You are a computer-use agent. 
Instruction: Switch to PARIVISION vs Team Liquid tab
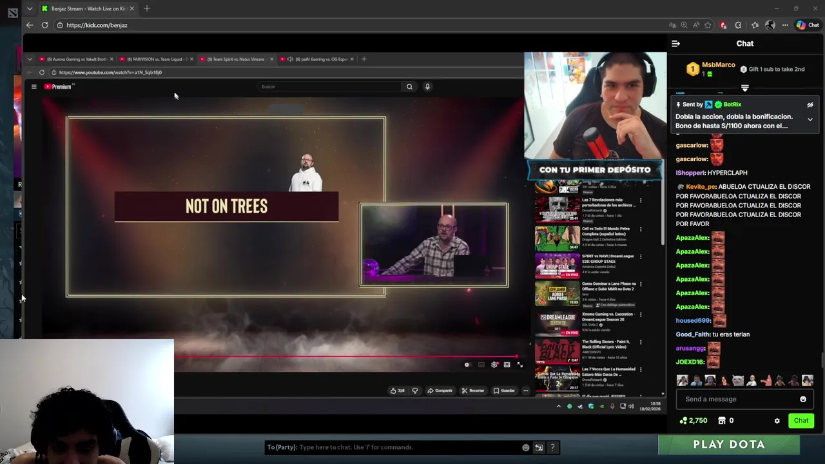pyautogui.click(x=155, y=59)
